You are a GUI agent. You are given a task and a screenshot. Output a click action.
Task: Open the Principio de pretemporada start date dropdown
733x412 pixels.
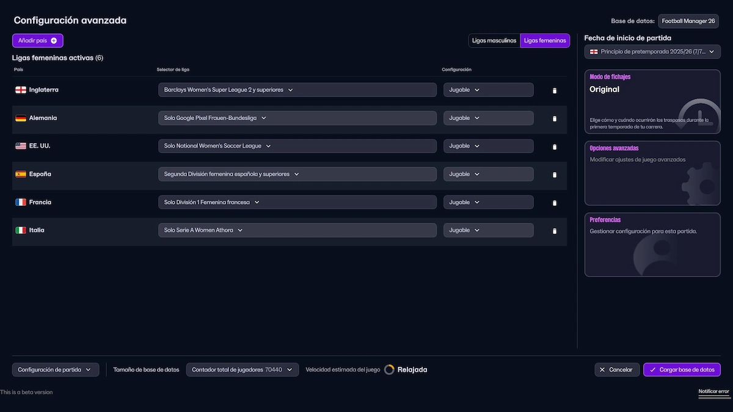pos(652,52)
